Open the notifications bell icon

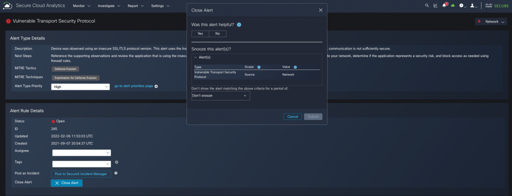pyautogui.click(x=444, y=5)
